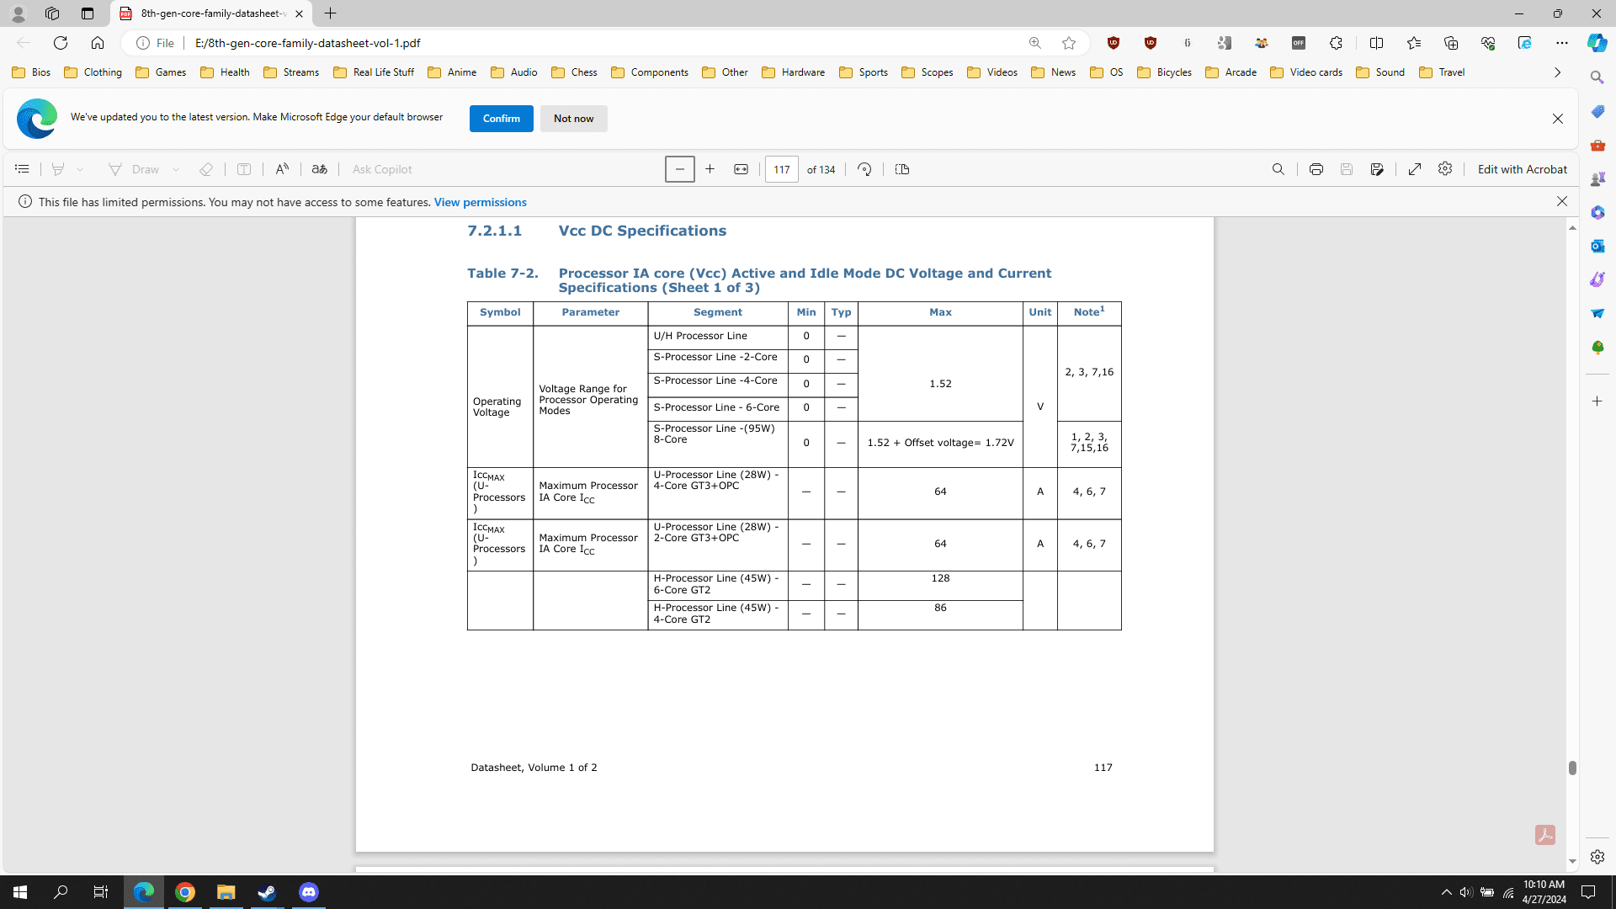
Task: Open the Anime bookmarks folder
Action: coord(453,72)
